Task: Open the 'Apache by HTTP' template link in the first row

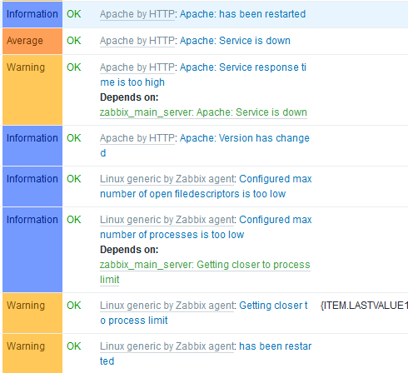Action: [x=137, y=14]
